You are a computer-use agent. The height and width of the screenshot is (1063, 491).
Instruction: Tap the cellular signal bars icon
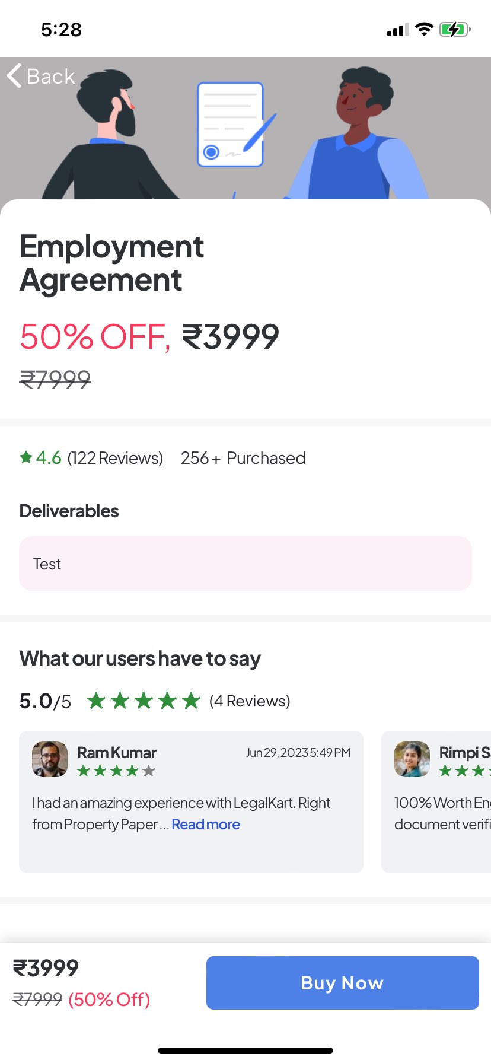coord(397,30)
